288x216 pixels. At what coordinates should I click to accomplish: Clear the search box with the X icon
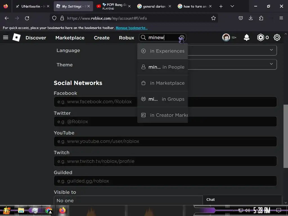tap(182, 37)
